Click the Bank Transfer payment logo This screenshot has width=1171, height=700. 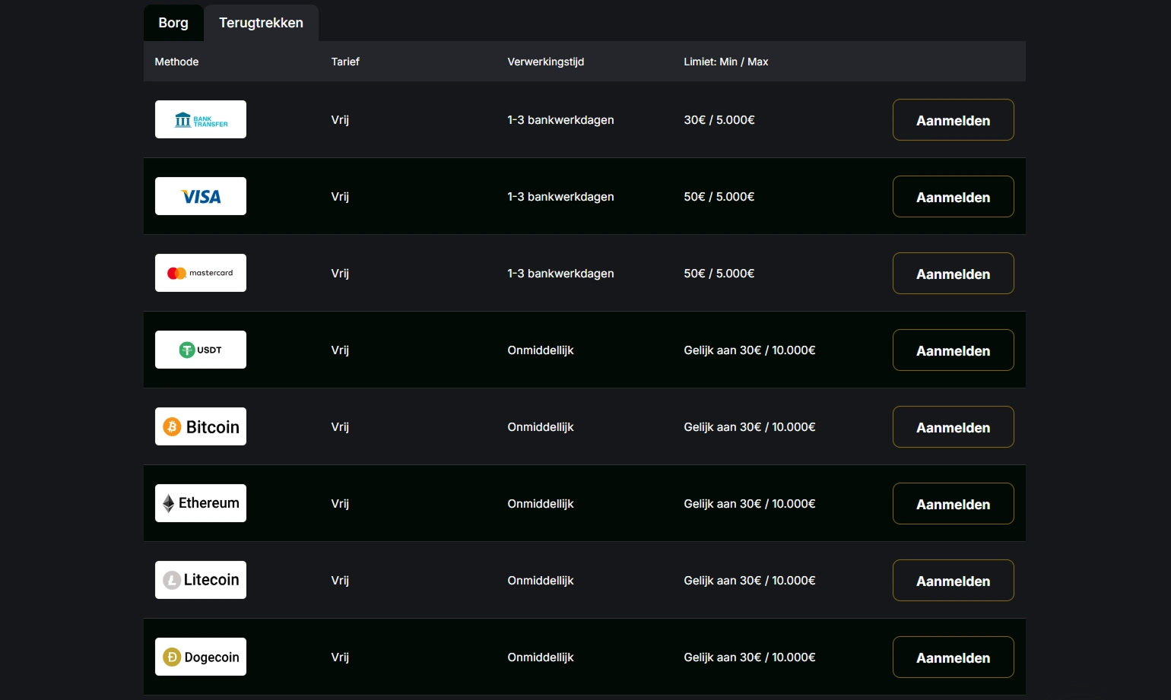(201, 119)
